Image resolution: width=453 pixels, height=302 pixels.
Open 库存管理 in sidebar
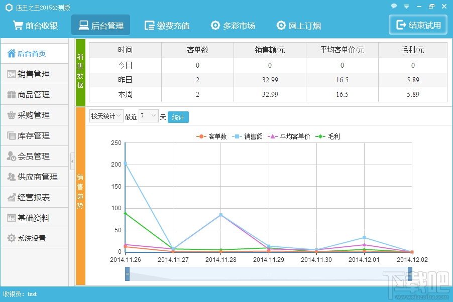(x=35, y=135)
